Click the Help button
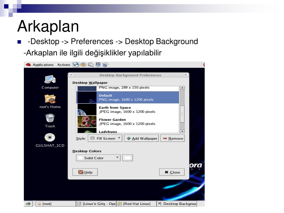Image resolution: width=284 pixels, height=213 pixels. coord(85,172)
